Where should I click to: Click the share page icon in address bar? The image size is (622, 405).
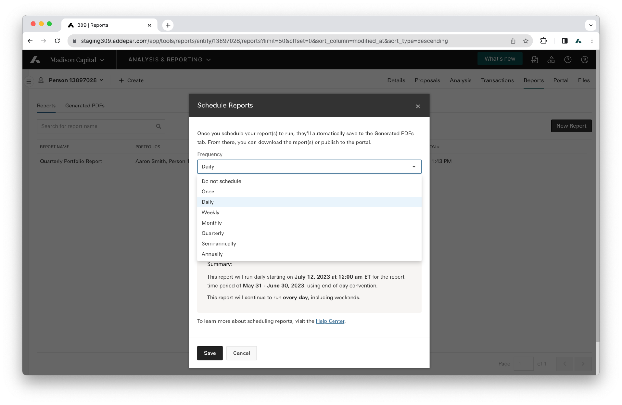(x=513, y=41)
